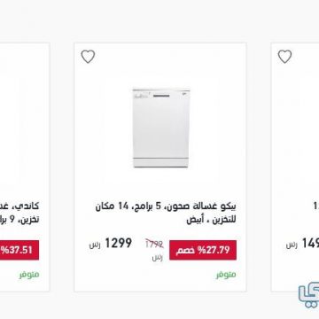The height and width of the screenshot is (319, 319).
Task: Select the current price 1299
Action: point(119,243)
